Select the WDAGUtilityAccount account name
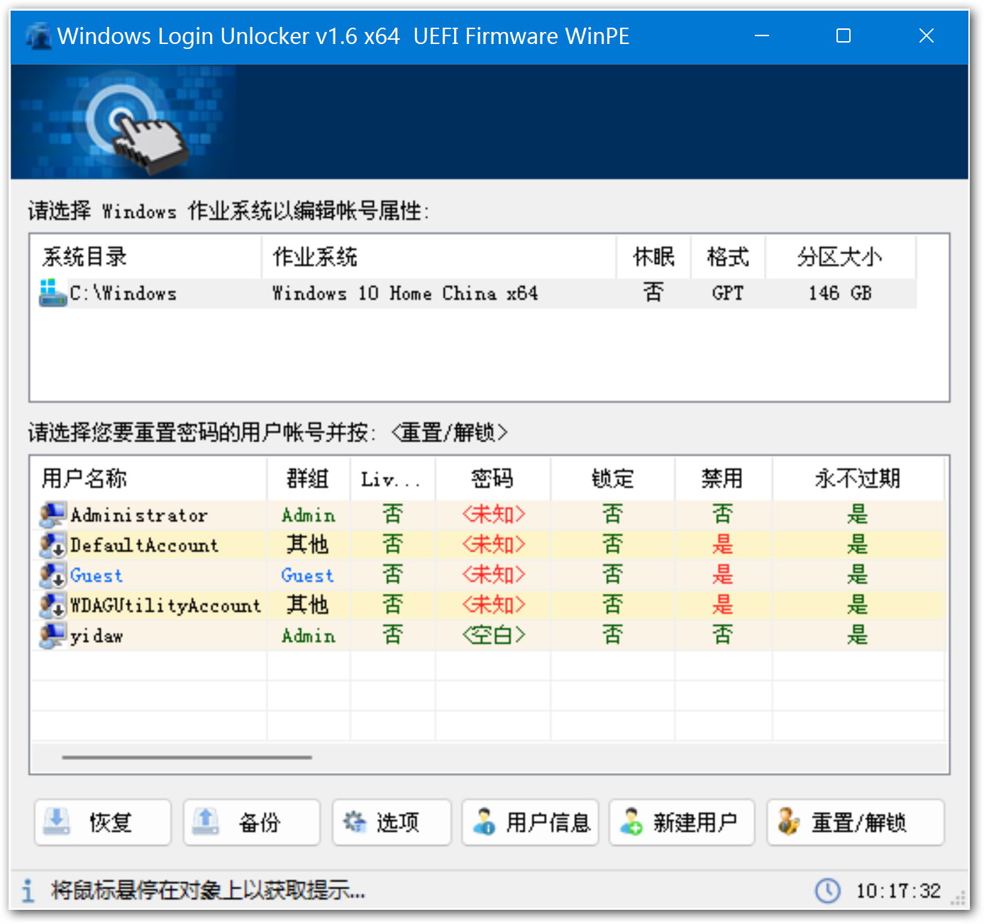The height and width of the screenshot is (924, 984). 166,606
